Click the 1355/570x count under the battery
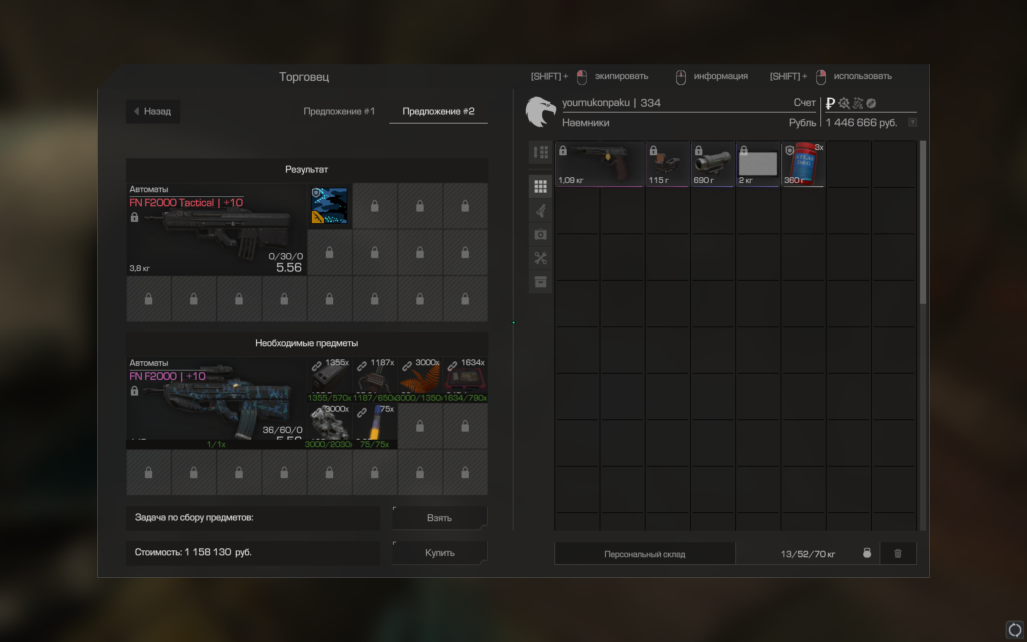The height and width of the screenshot is (642, 1027). coord(329,397)
